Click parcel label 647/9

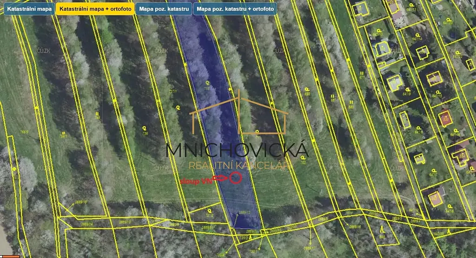[407, 94]
